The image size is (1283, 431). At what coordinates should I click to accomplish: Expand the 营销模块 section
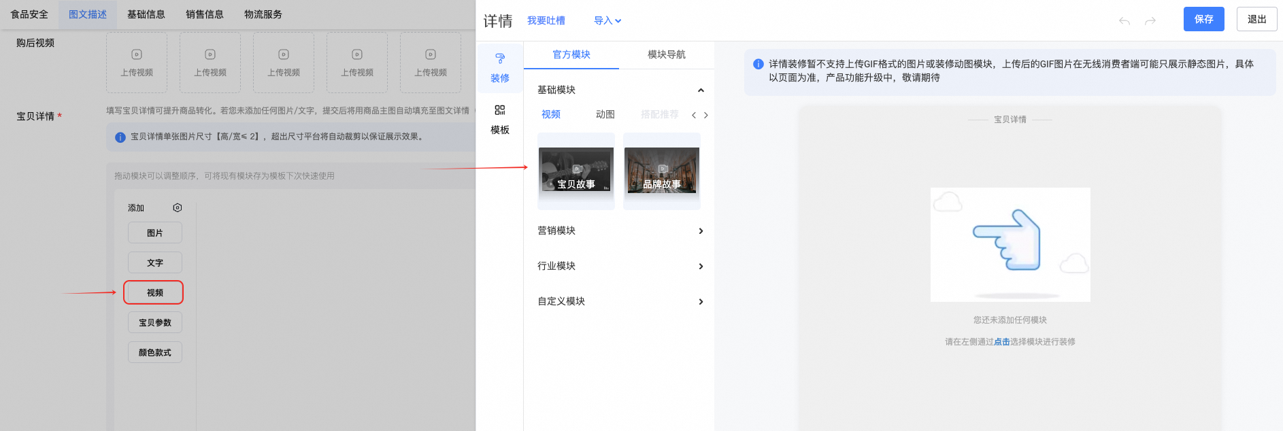(701, 231)
